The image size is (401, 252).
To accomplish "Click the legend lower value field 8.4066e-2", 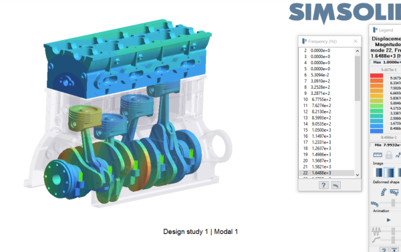I will point(389,138).
